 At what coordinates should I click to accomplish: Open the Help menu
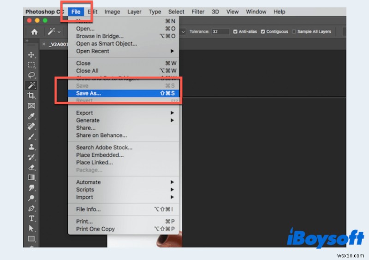(280, 12)
